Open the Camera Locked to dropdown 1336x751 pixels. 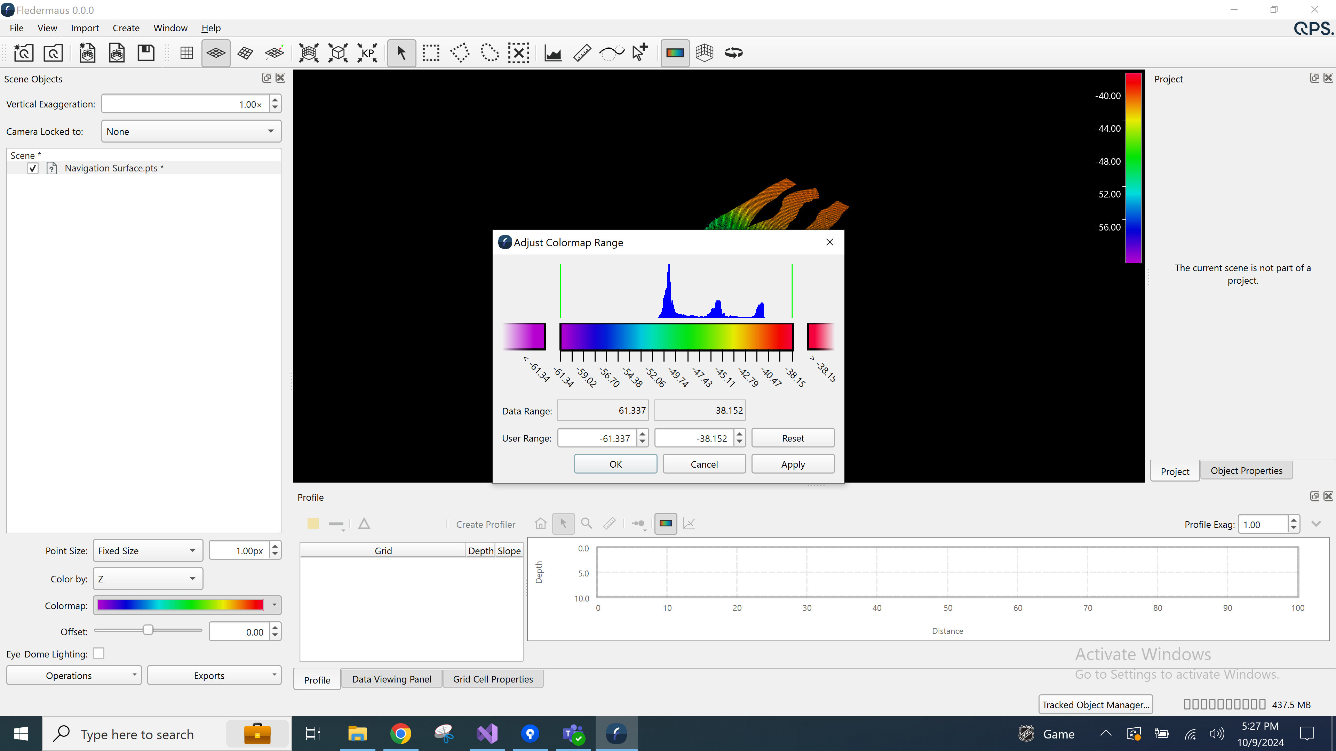coord(191,132)
